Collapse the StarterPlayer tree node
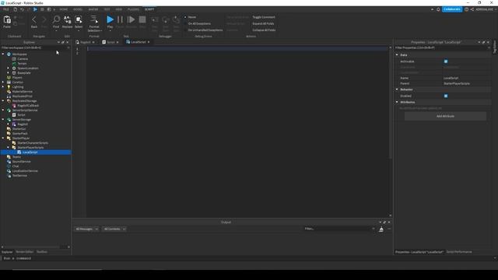Viewport: 498px width, 280px height. click(x=3, y=138)
